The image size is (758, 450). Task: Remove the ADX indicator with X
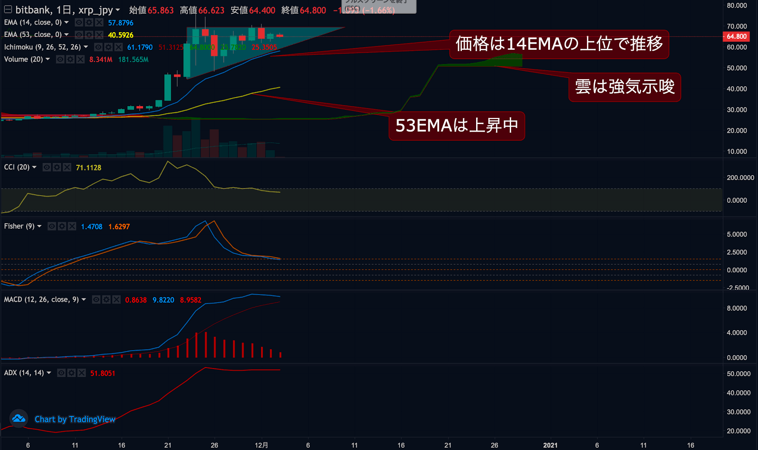click(81, 373)
